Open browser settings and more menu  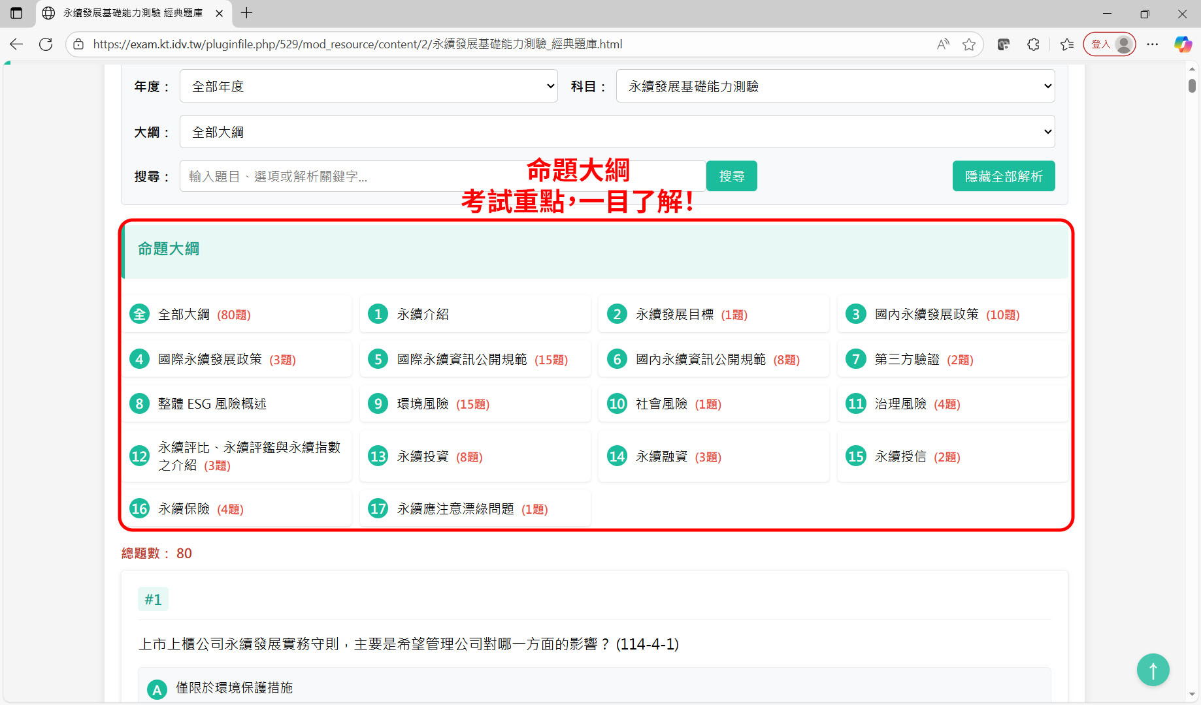1153,44
